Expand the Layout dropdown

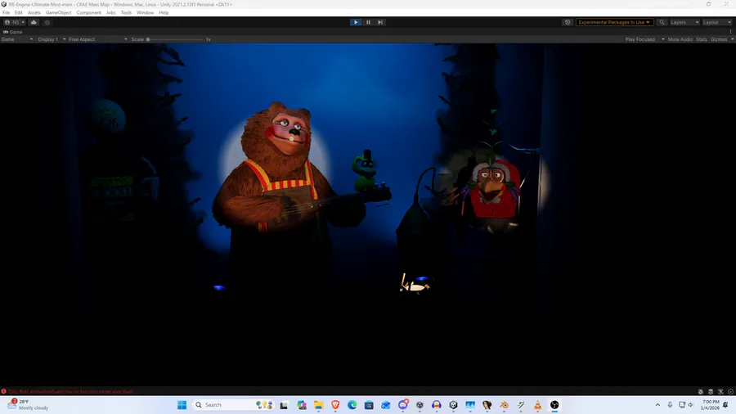pos(716,22)
